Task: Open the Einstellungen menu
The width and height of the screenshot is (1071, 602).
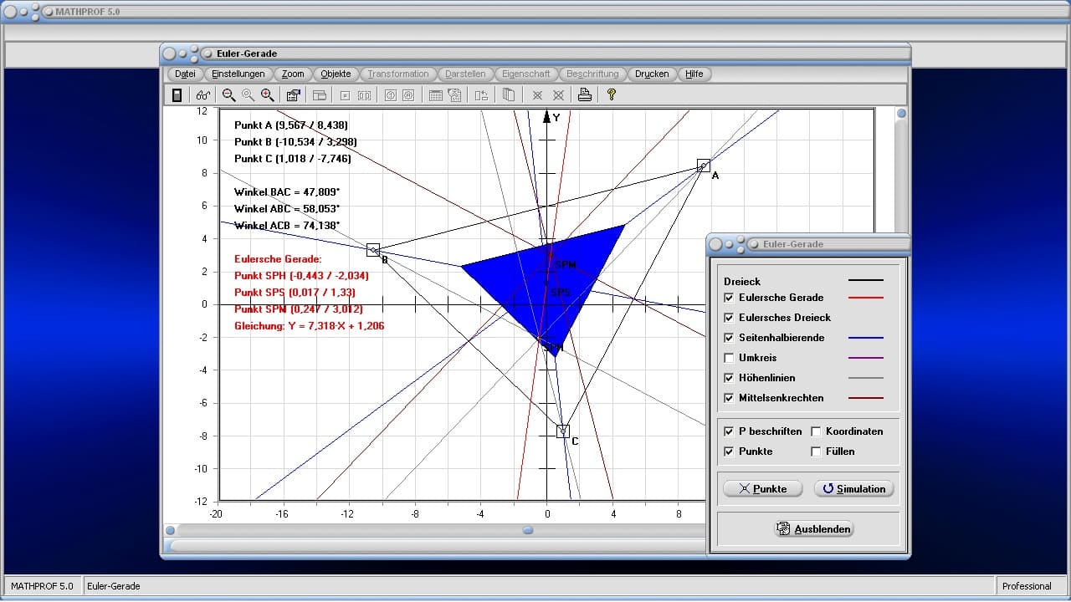Action: click(x=238, y=74)
